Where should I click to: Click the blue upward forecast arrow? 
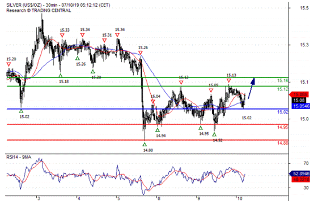tap(251, 88)
